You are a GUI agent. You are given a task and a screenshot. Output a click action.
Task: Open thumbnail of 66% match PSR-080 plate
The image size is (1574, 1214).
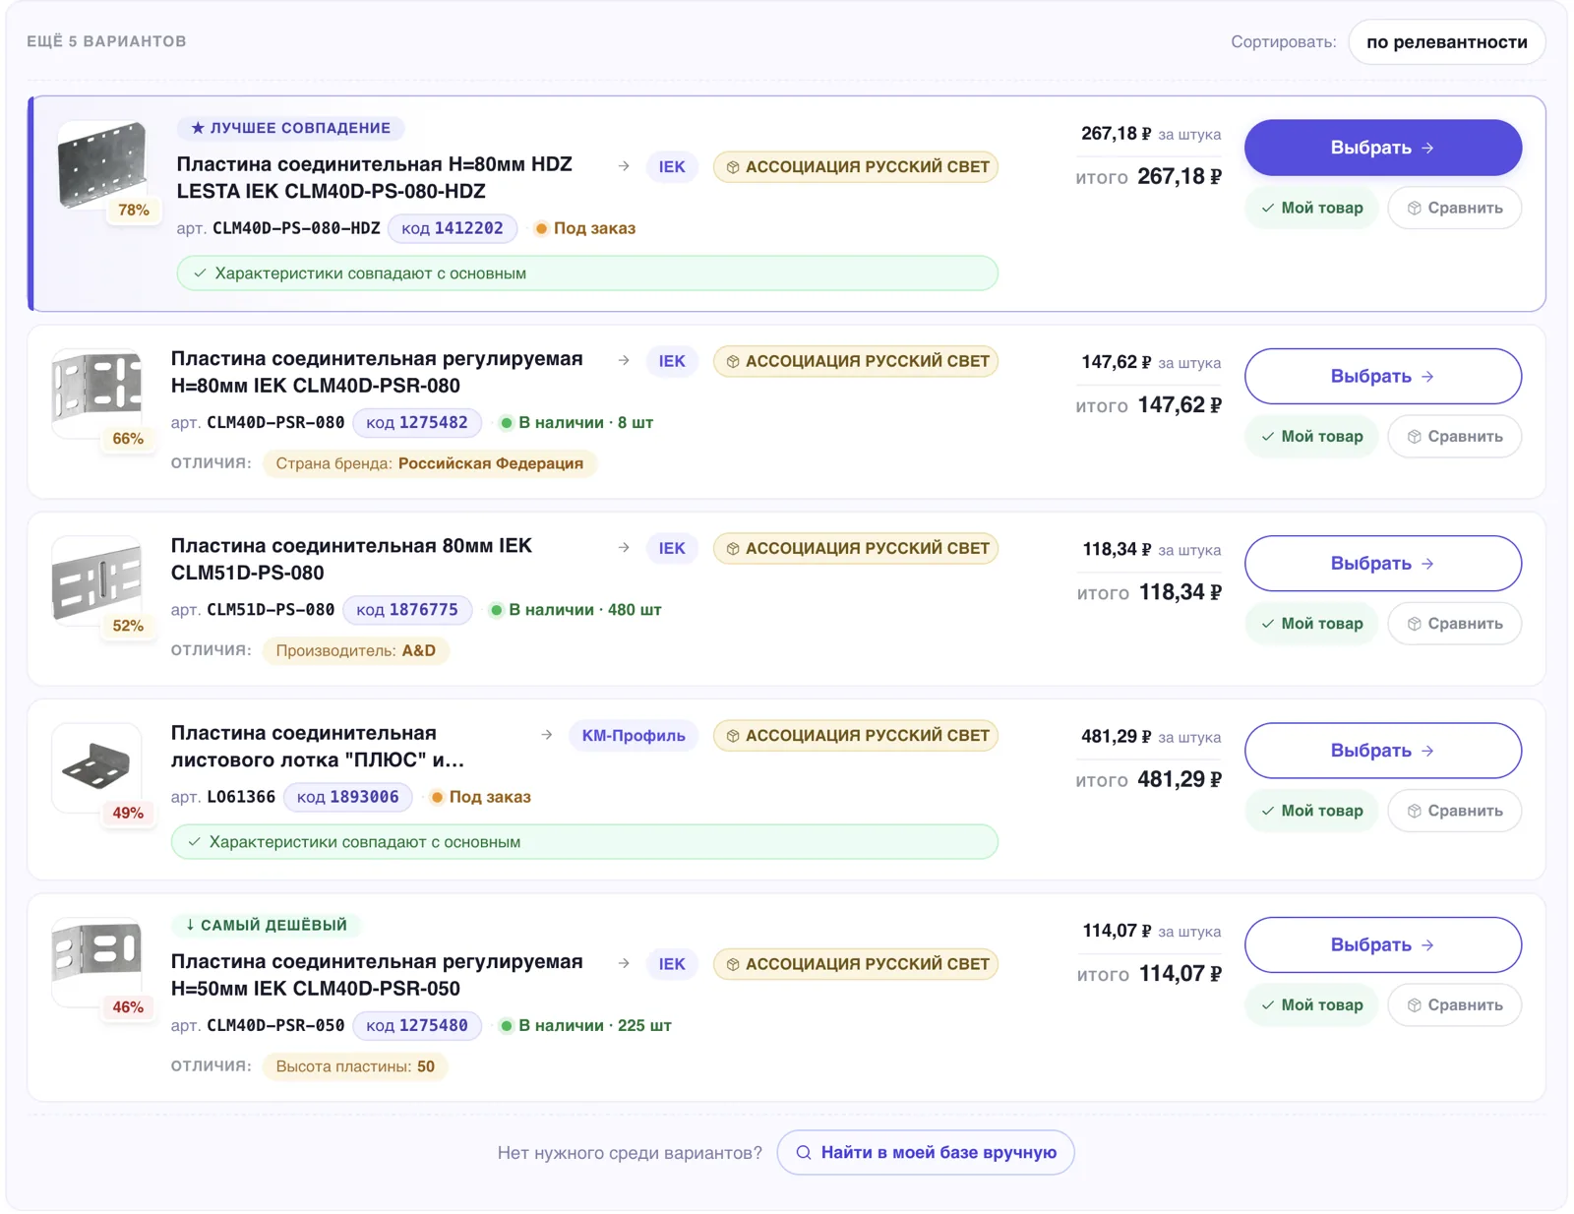tap(96, 393)
